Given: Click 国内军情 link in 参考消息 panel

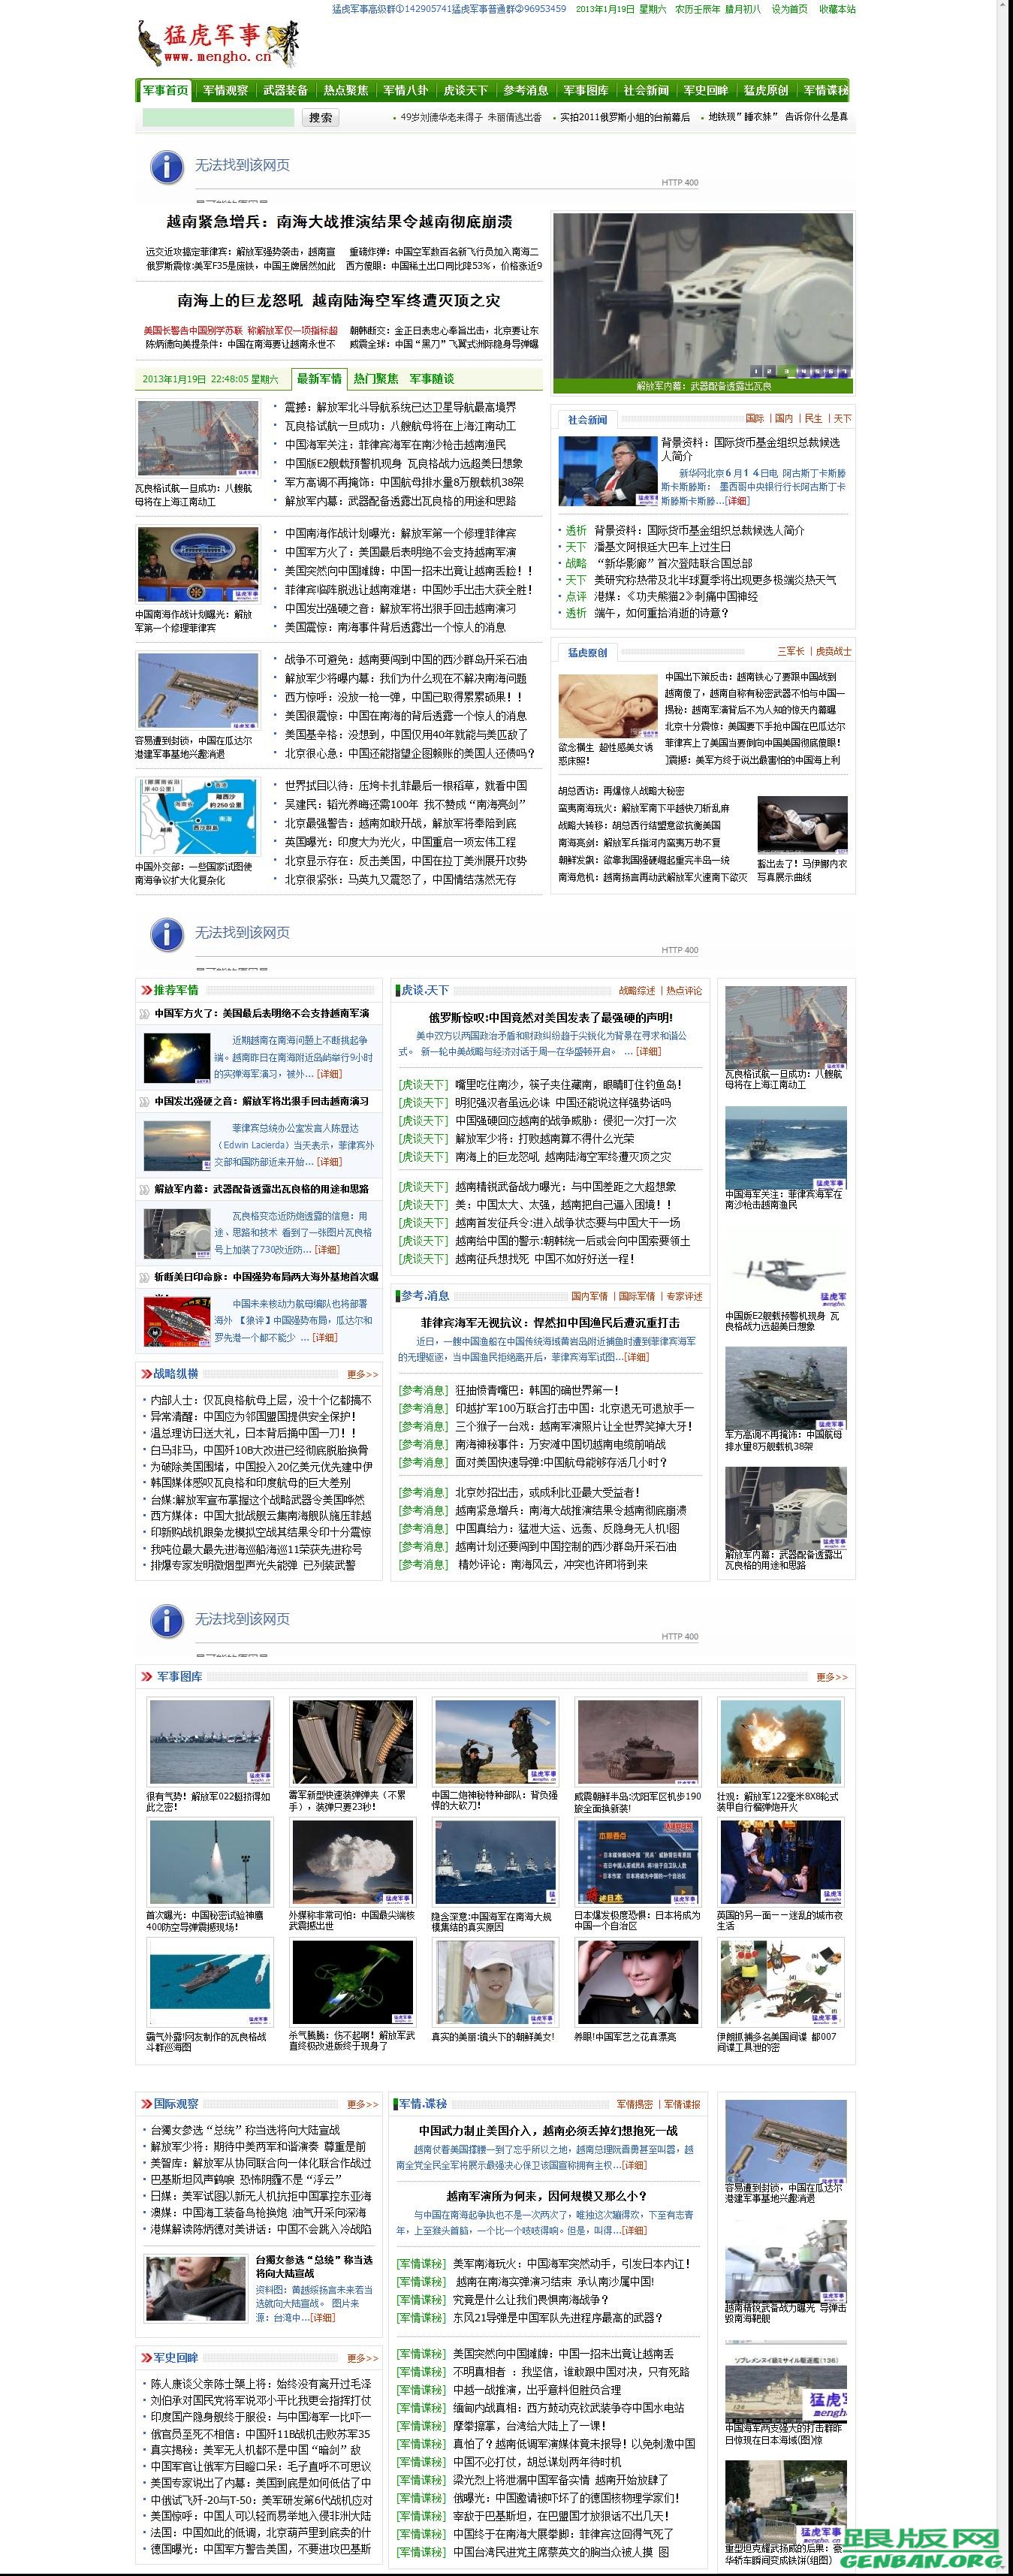Looking at the screenshot, I should tap(589, 1296).
